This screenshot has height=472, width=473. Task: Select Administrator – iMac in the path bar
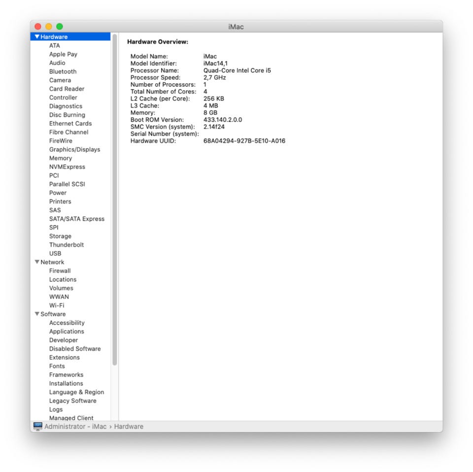click(75, 427)
